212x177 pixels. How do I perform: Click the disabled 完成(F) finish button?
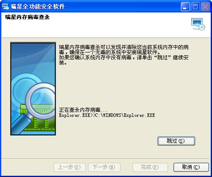[x=150, y=167]
